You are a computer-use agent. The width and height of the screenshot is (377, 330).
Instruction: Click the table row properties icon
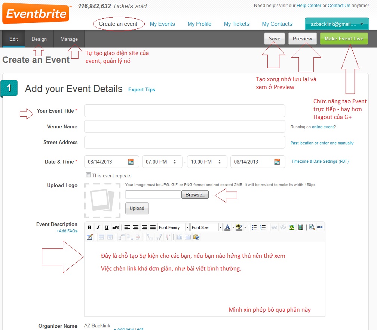[x=101, y=237]
